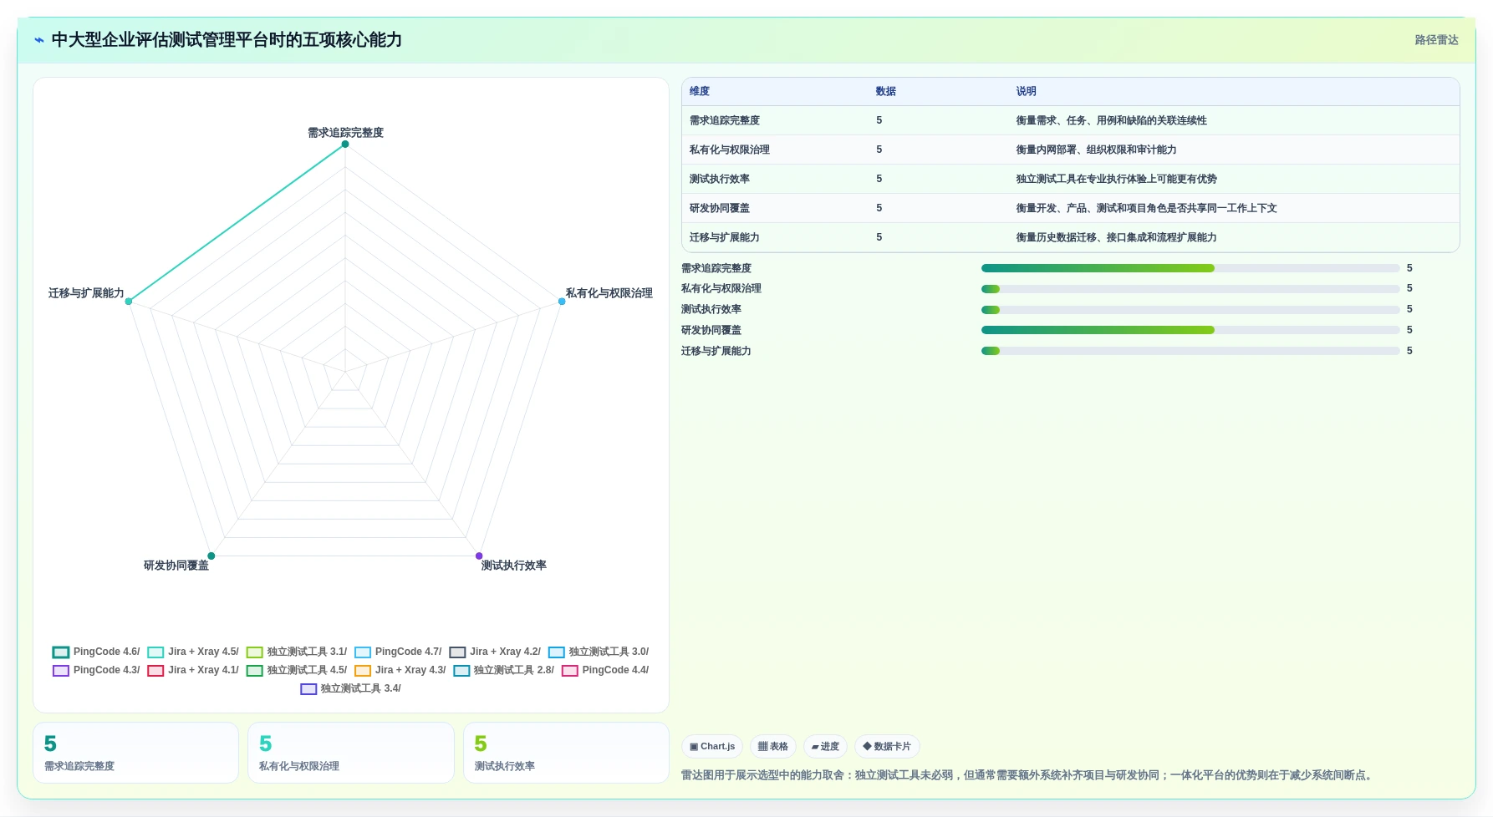The image size is (1493, 817).
Task: Click the 研发协同覆盖 progress bar
Action: [x=1190, y=330]
